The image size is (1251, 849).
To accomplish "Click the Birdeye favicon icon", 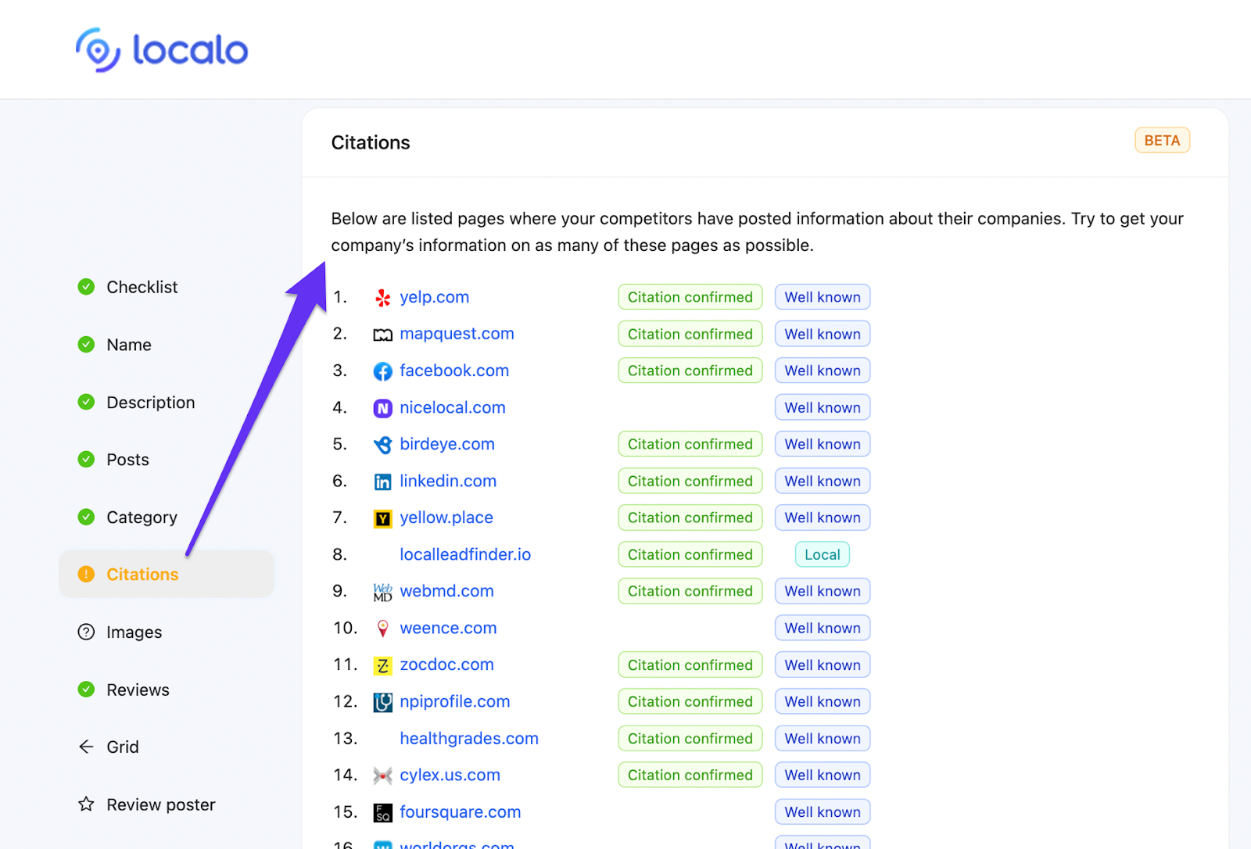I will point(382,445).
